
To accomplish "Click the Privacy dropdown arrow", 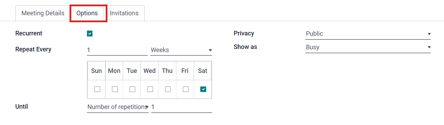I will pyautogui.click(x=429, y=34).
